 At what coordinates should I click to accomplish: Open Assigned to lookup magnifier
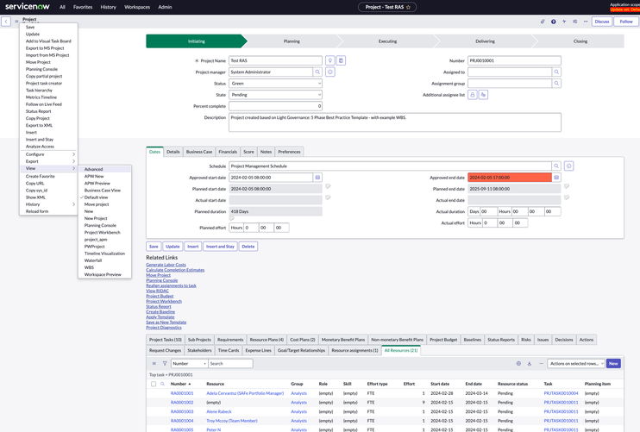556,72
